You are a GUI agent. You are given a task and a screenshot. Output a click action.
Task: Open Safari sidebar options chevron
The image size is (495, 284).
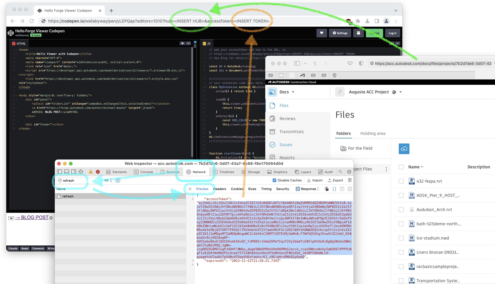click(306, 63)
